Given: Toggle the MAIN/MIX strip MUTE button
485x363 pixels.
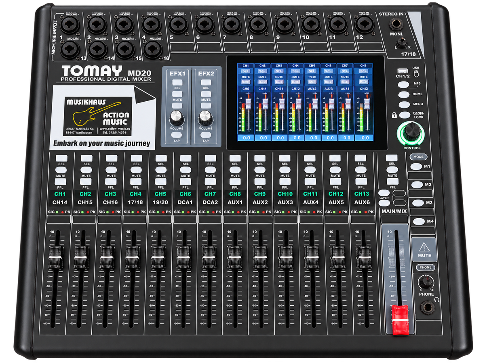Looking at the screenshot, I should [391, 170].
